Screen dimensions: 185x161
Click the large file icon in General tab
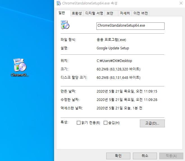click(x=65, y=25)
